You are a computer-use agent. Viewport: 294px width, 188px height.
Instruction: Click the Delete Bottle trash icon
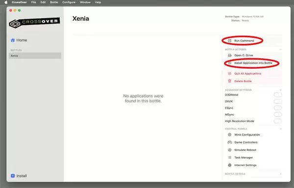pyautogui.click(x=229, y=81)
